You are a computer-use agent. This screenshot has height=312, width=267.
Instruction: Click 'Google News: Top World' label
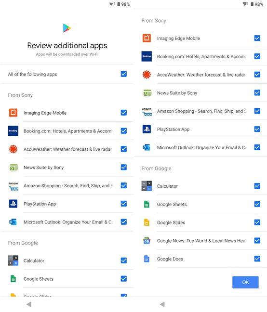click(201, 241)
